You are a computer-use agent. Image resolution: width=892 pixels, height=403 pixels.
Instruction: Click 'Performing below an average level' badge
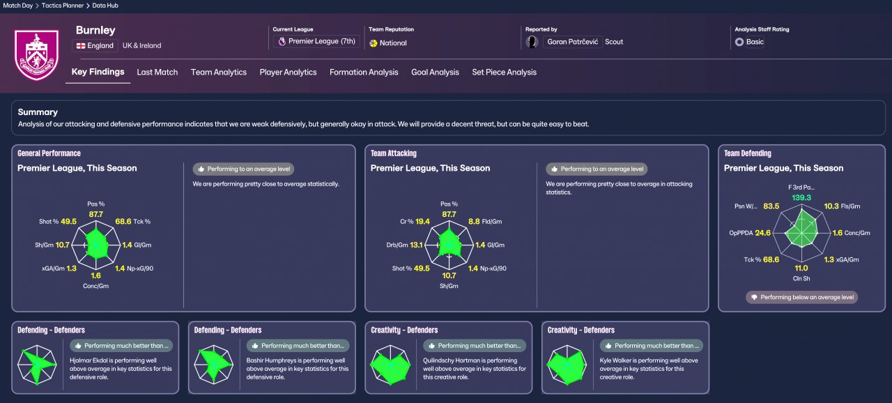(801, 297)
